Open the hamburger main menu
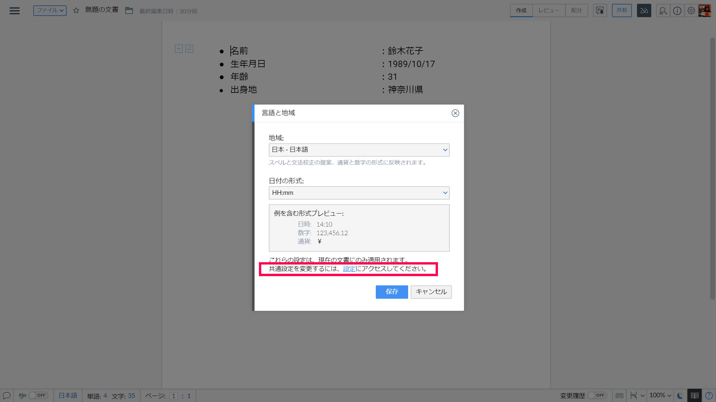Screen dimensions: 716x402 15,11
